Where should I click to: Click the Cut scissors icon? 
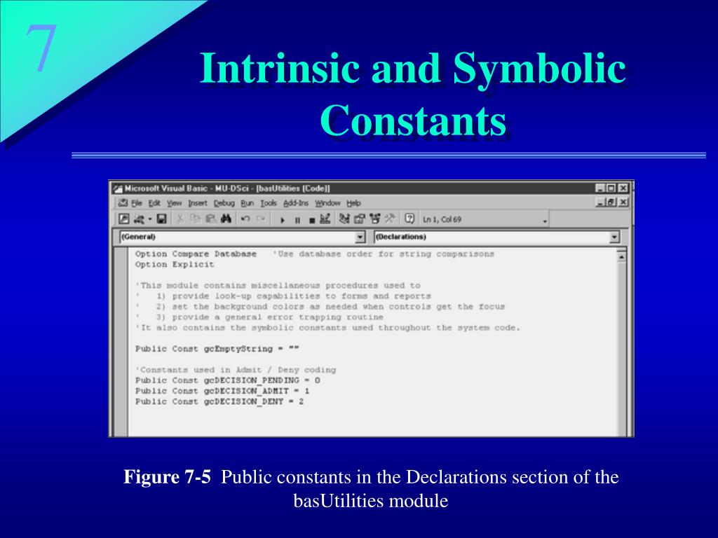coord(180,219)
